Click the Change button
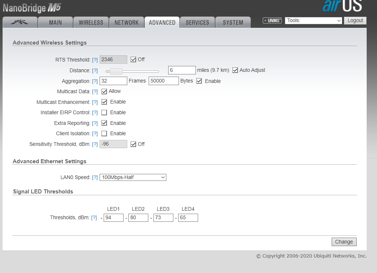 pos(344,242)
